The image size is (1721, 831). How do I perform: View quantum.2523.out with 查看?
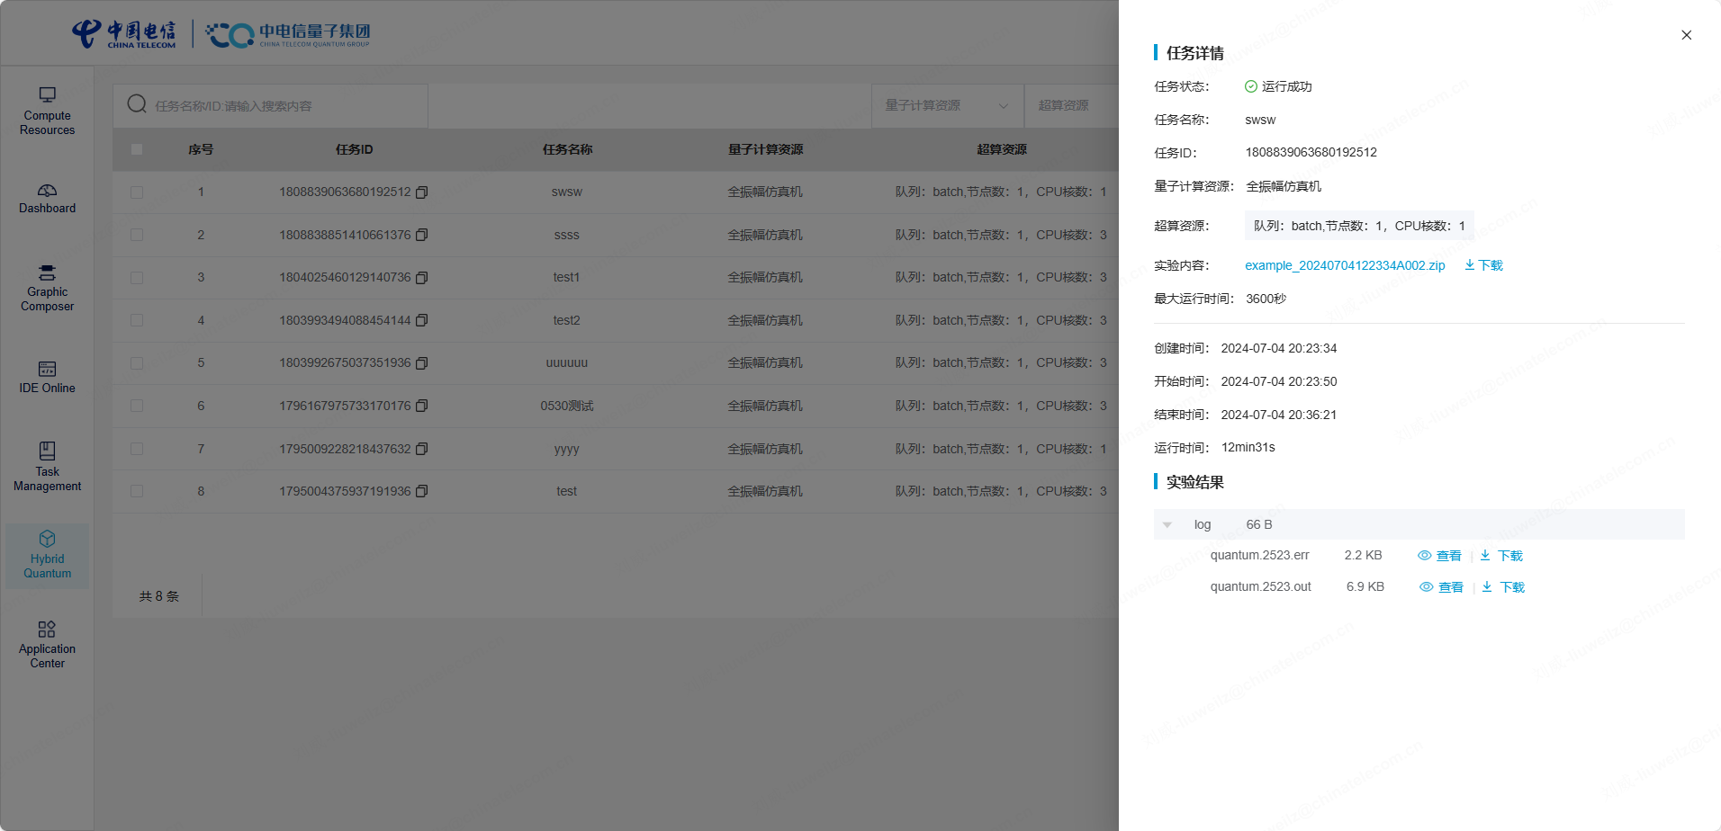pos(1441,587)
